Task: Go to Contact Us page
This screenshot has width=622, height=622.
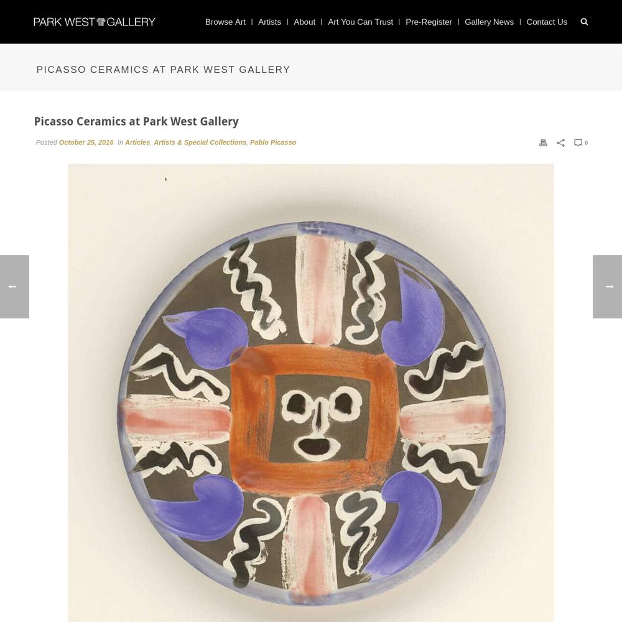Action: click(547, 22)
